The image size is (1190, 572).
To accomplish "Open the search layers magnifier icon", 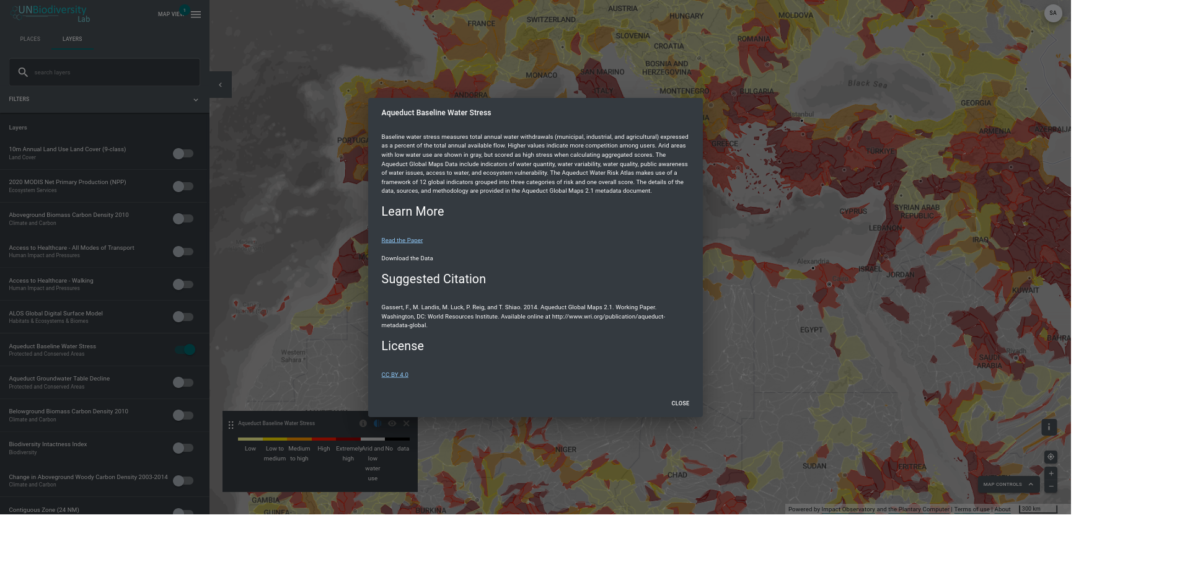I will (22, 72).
